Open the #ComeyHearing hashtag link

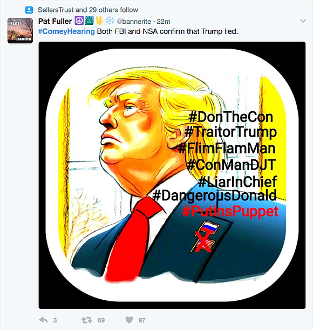click(x=66, y=31)
